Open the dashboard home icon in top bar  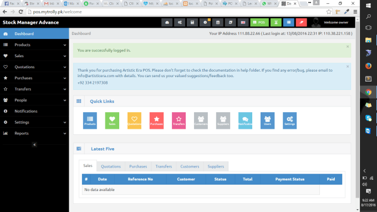point(167,22)
